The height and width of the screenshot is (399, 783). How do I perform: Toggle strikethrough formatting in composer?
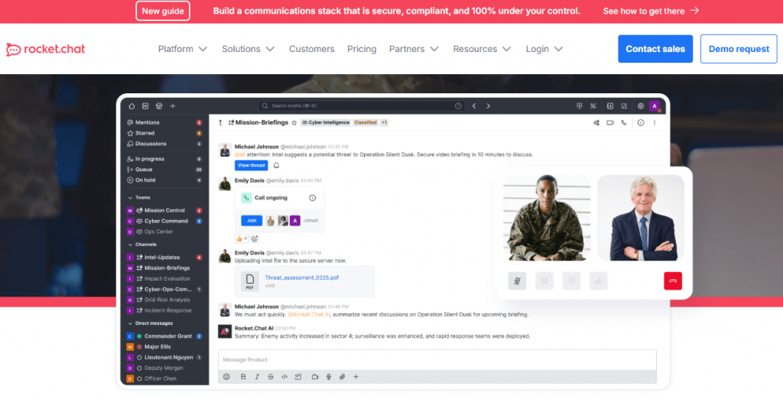[x=271, y=377]
